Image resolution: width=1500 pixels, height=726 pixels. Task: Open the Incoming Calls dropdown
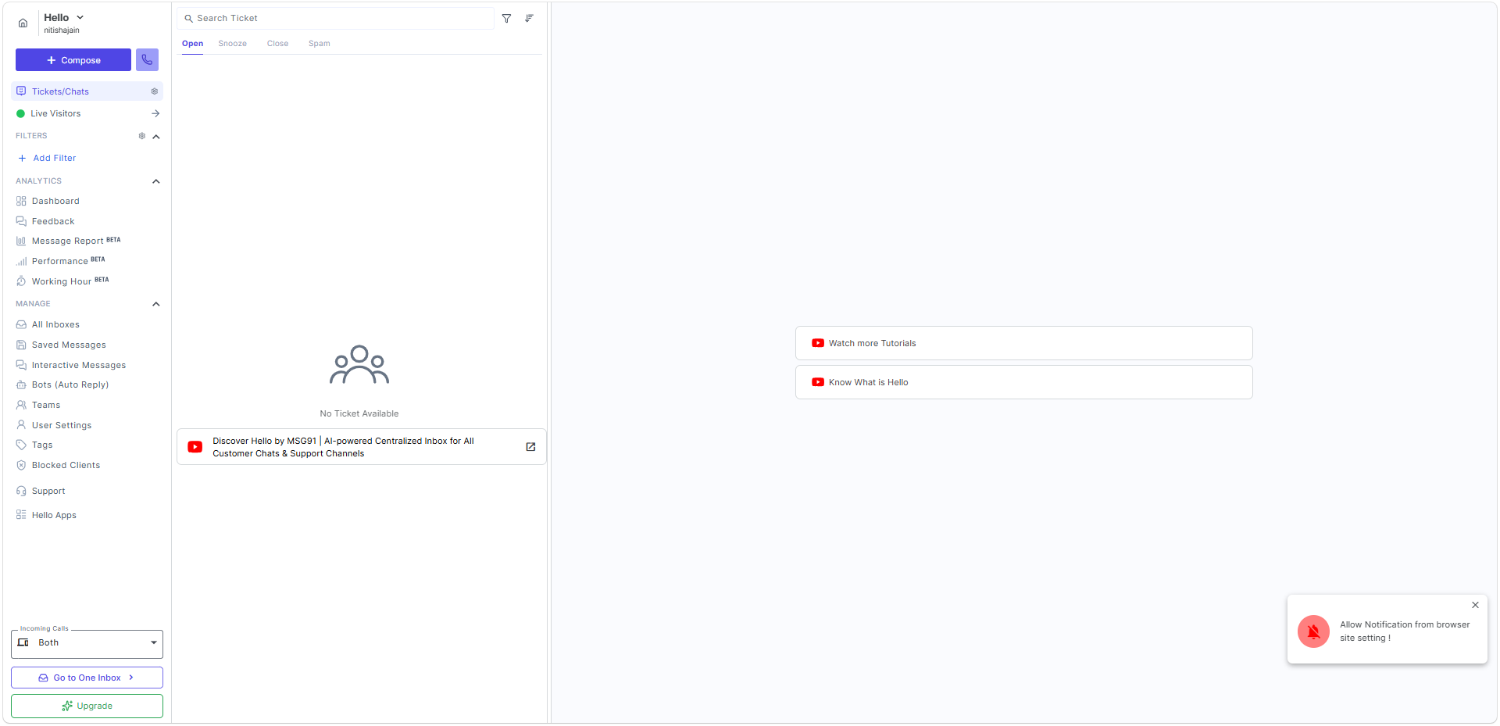[87, 643]
